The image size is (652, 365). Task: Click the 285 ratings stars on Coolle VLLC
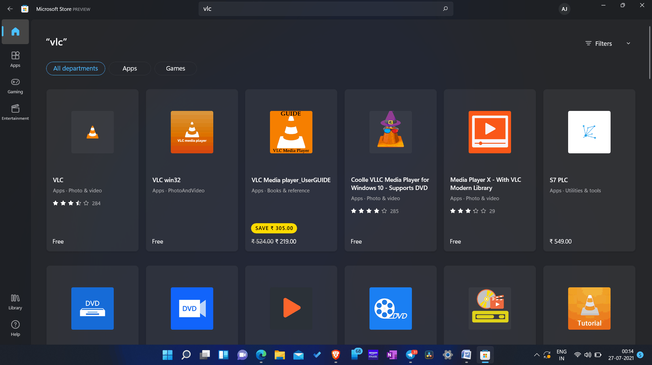369,211
